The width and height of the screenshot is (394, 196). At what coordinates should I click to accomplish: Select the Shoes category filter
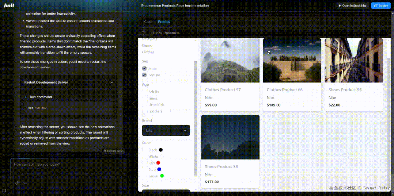pos(147,46)
